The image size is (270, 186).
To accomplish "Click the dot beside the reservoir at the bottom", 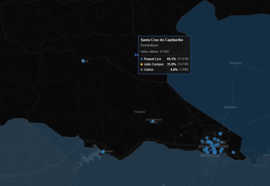I will [x=103, y=152].
